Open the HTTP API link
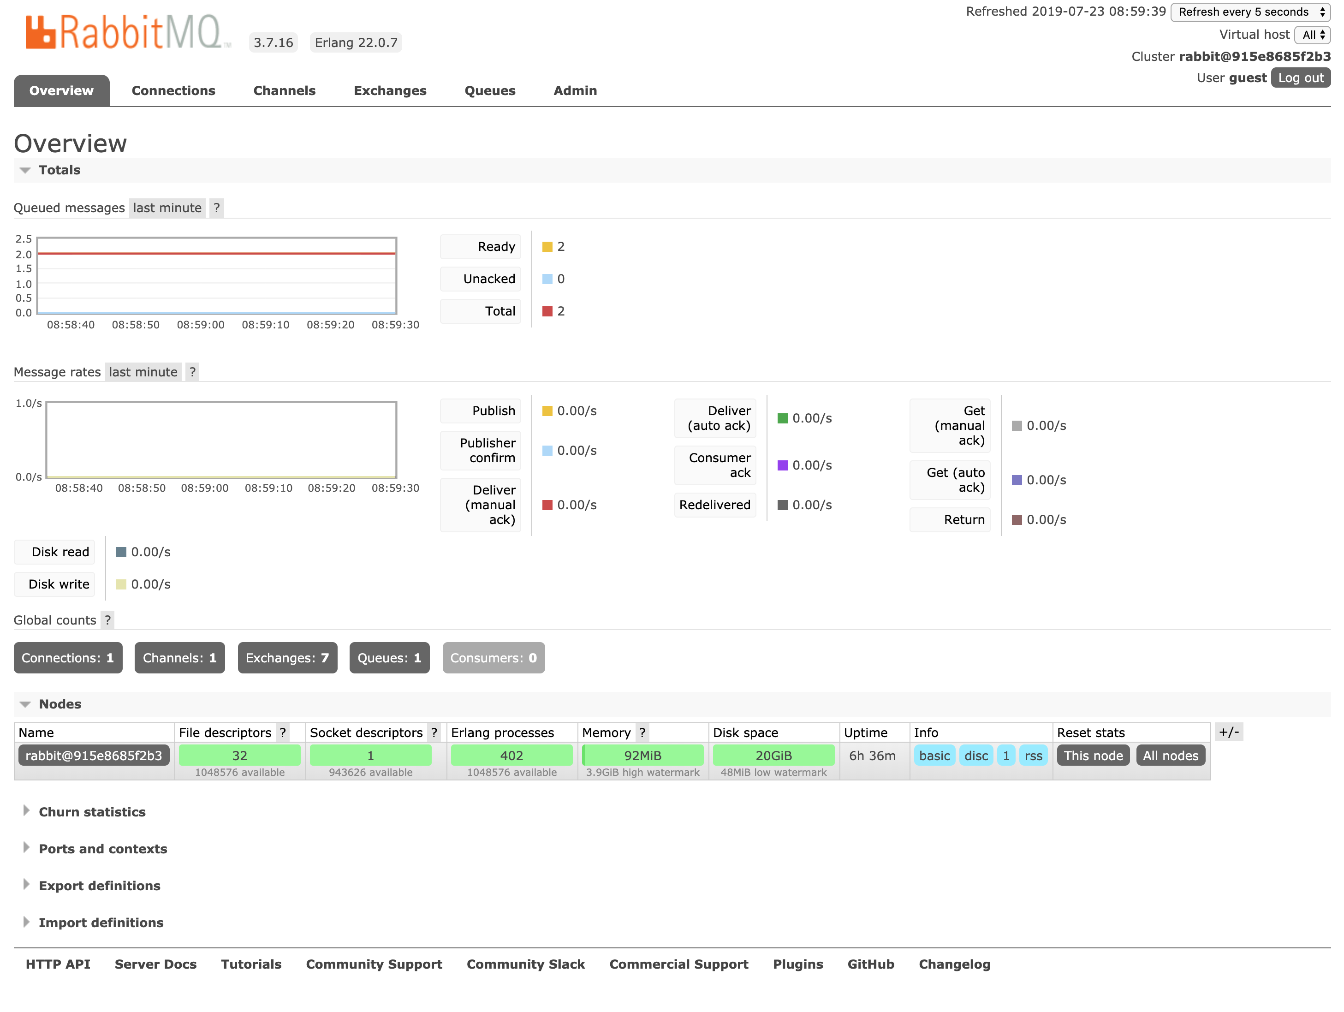1344x1012 pixels. pyautogui.click(x=58, y=964)
